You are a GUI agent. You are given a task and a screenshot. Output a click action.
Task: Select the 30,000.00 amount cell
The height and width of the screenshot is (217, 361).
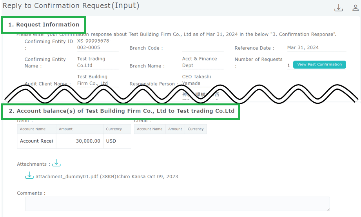click(80, 141)
